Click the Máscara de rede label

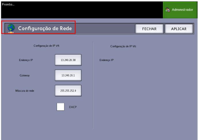click(x=25, y=91)
